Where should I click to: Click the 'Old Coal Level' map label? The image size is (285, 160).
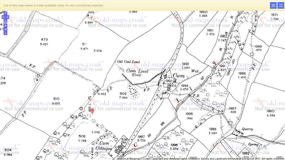(129, 62)
